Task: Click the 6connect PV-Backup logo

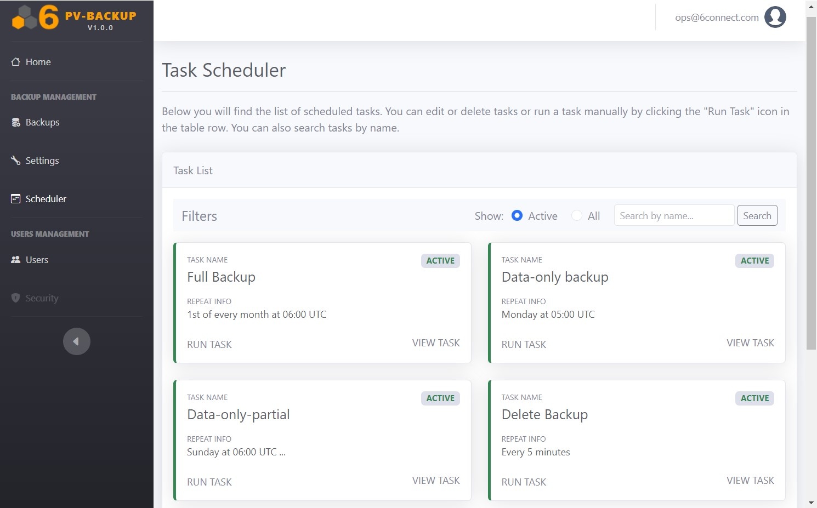Action: 74,18
